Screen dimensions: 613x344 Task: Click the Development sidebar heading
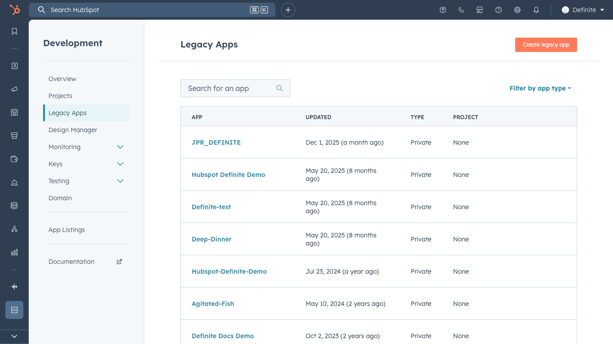(73, 43)
